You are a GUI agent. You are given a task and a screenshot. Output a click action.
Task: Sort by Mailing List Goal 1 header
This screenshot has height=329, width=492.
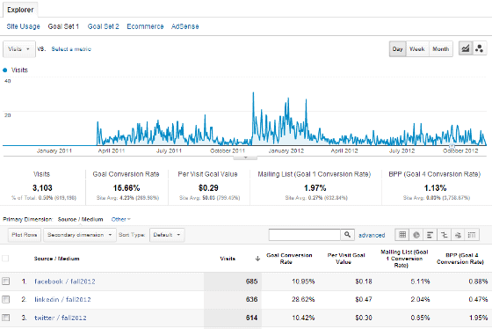[x=404, y=259]
